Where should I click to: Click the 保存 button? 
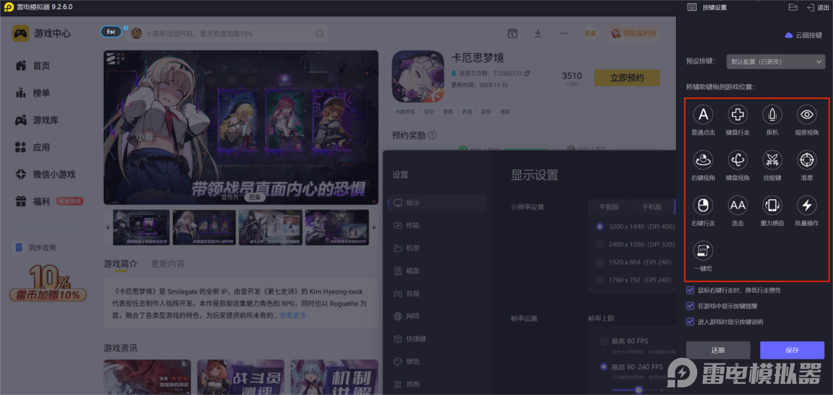pos(792,350)
